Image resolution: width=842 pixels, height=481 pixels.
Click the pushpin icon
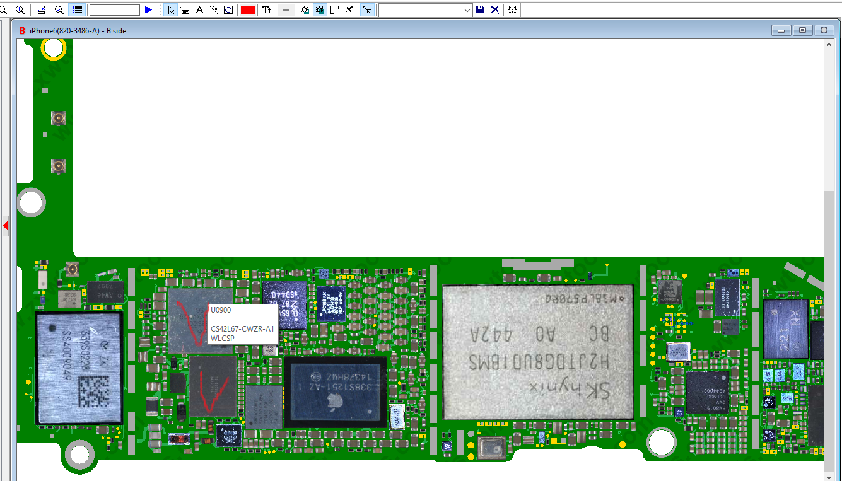point(349,10)
